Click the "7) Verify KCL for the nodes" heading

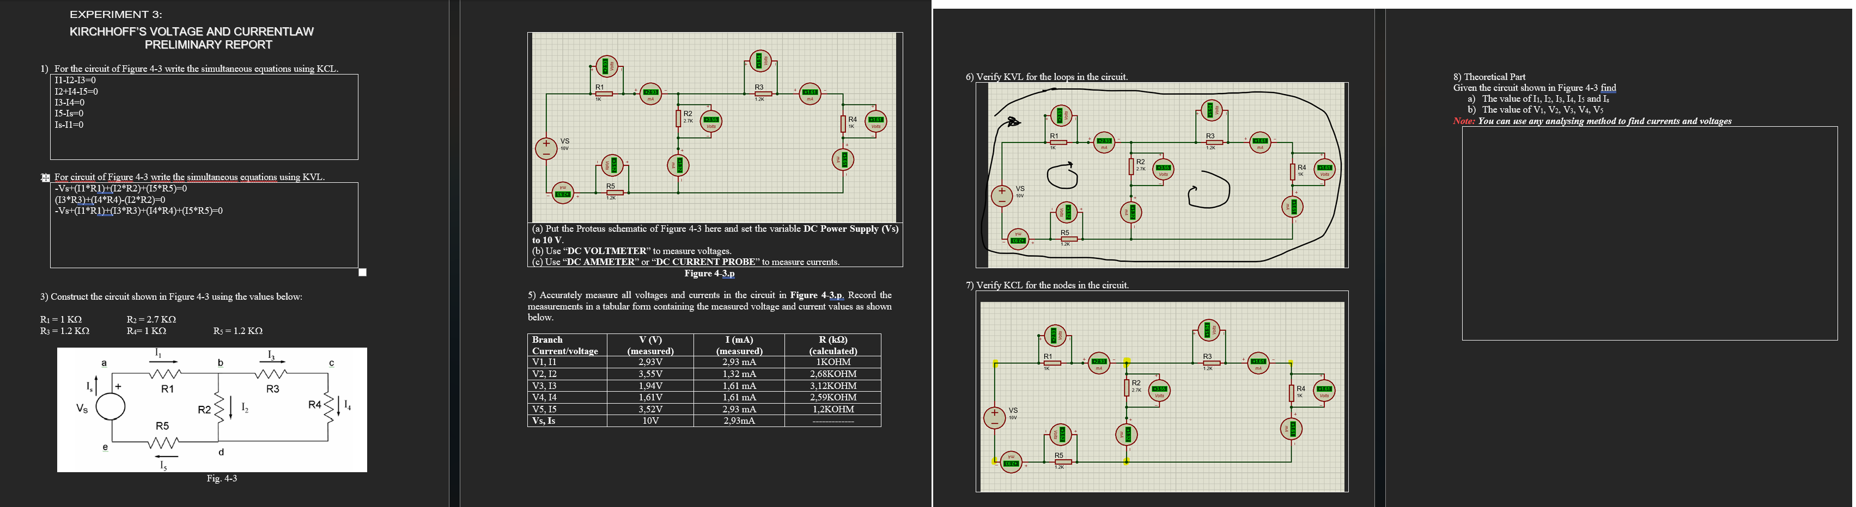pos(1048,286)
